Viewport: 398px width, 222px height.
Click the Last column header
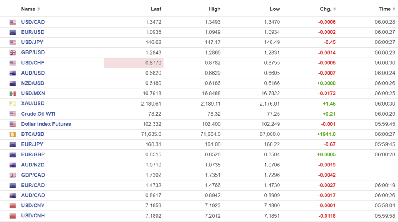coord(156,9)
